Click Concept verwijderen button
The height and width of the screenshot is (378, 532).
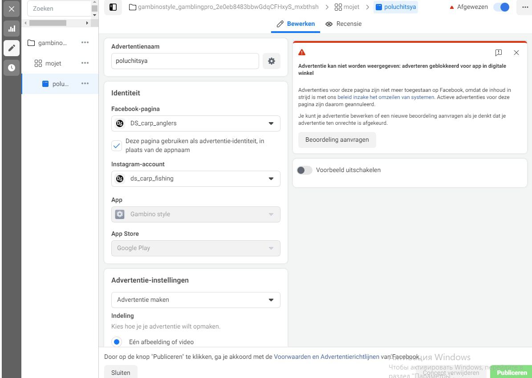451,373
